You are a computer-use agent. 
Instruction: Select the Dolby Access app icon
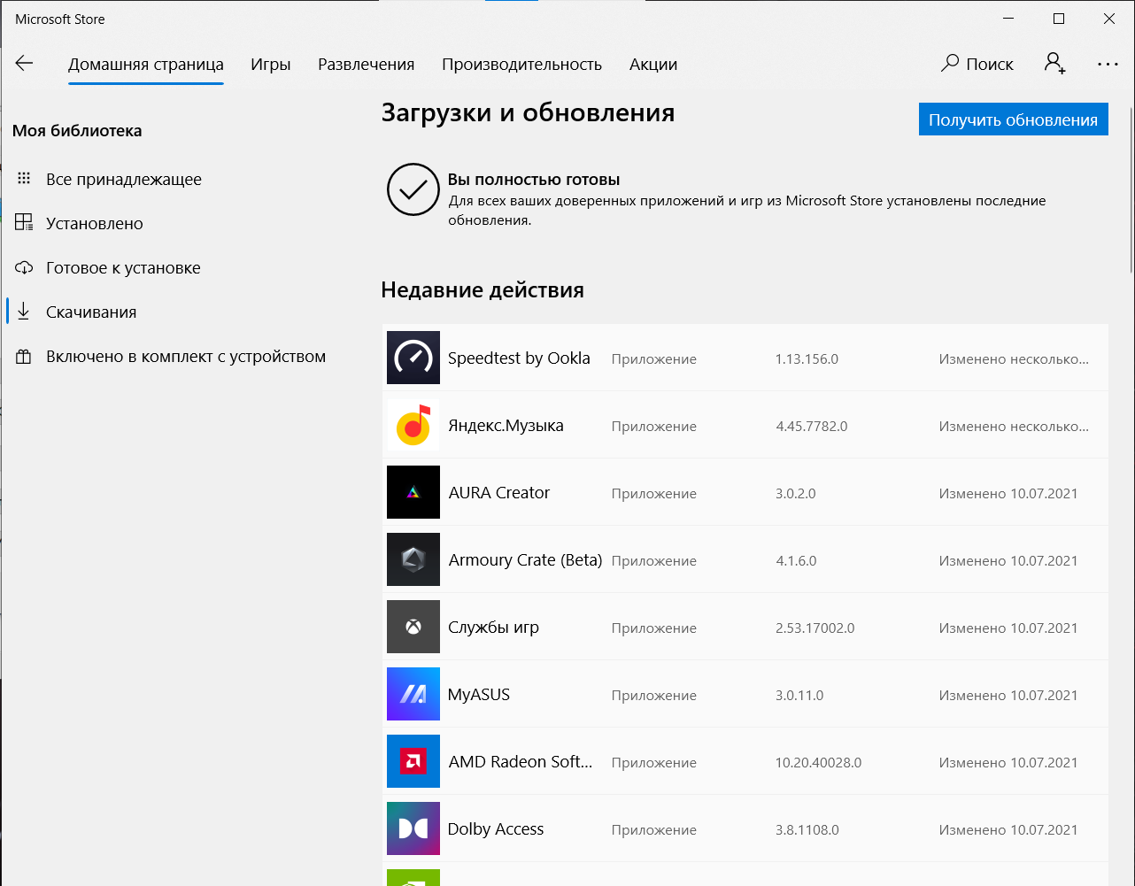coord(413,828)
